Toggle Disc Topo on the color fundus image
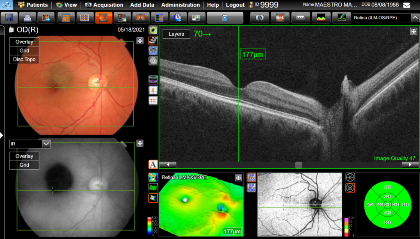 [x=24, y=59]
